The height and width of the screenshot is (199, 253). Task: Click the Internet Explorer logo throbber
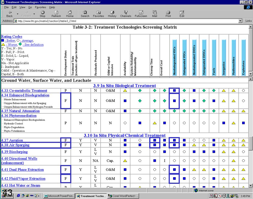248,7
